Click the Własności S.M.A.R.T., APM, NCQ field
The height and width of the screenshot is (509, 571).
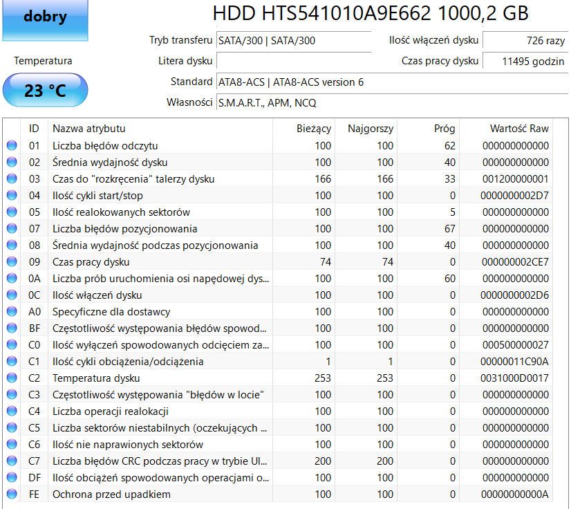pyautogui.click(x=392, y=102)
